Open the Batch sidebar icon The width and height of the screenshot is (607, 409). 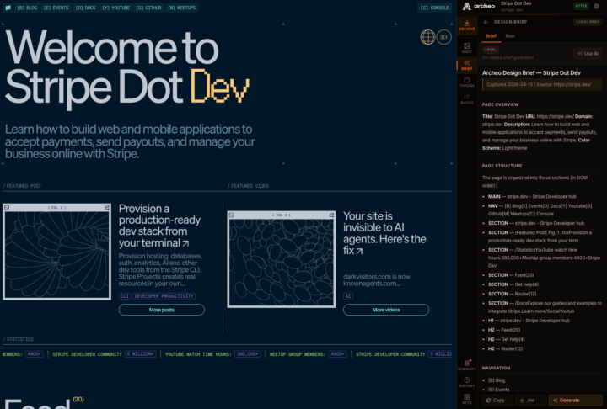tap(467, 99)
